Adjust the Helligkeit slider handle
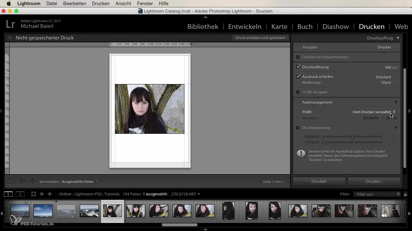The width and height of the screenshot is (412, 231). [352, 137]
